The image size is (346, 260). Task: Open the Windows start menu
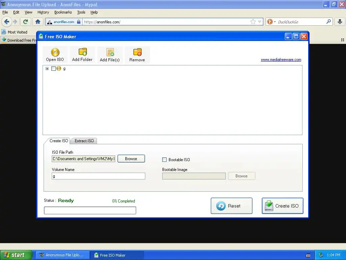[x=16, y=255]
